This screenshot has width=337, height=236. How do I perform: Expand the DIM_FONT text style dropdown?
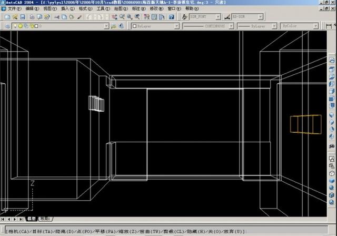[x=218, y=17]
